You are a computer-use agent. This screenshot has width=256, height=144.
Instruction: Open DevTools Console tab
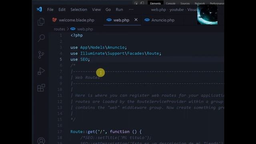point(170,3)
